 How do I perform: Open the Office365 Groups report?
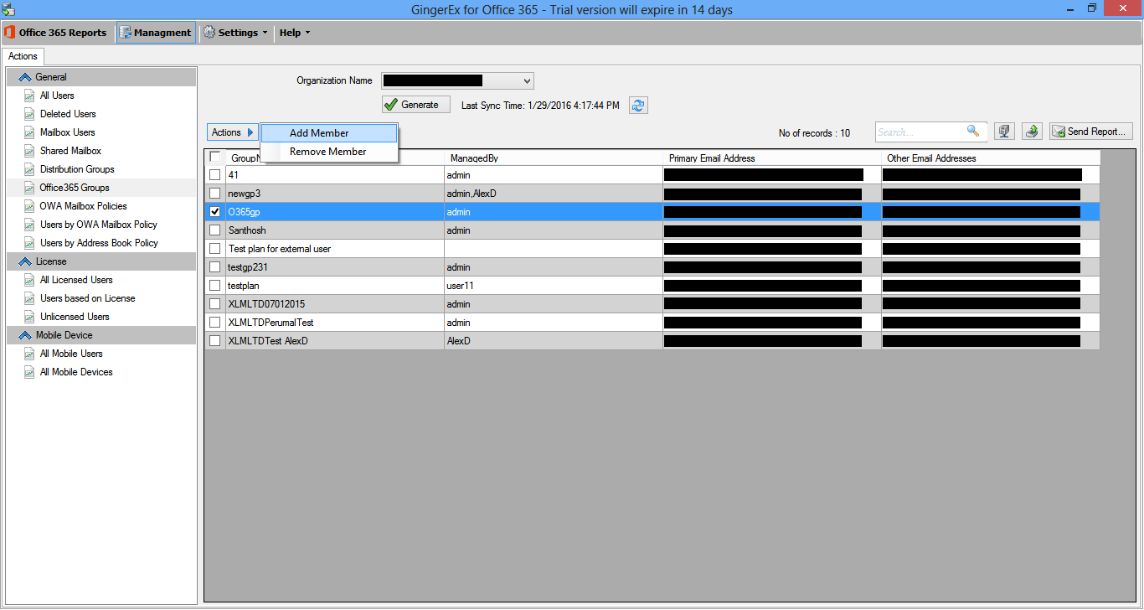(x=75, y=188)
